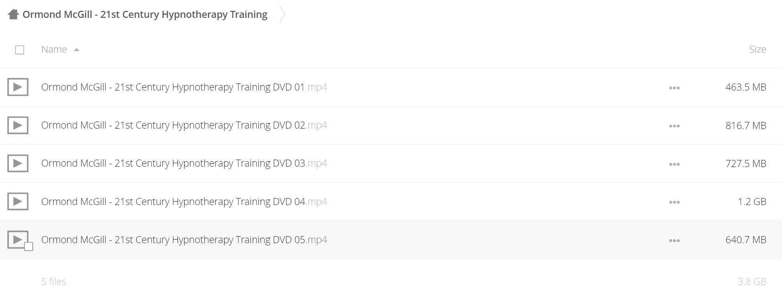Sort files by the Name column
782x294 pixels.
pyautogui.click(x=54, y=49)
